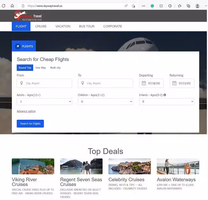The height and width of the screenshot is (200, 208).
Task: Open the Children count dropdown
Action: click(105, 102)
